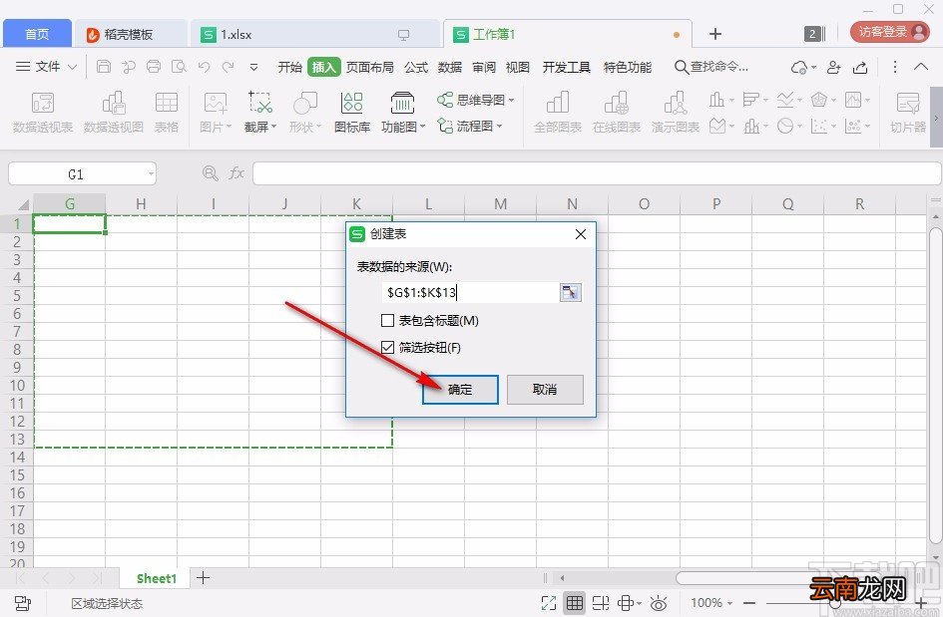Click the cloud sync icon

[x=799, y=68]
